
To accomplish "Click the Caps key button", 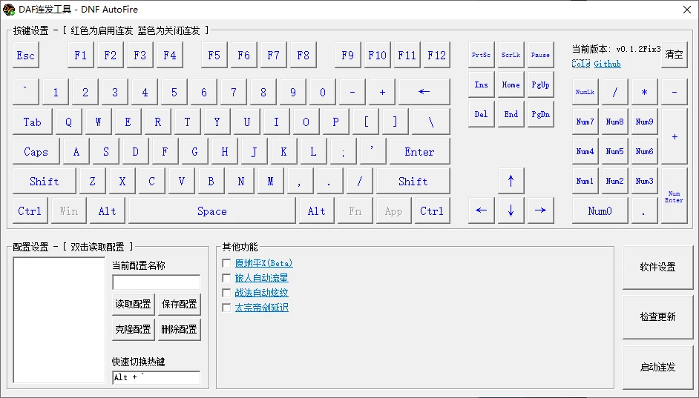I will 36,151.
